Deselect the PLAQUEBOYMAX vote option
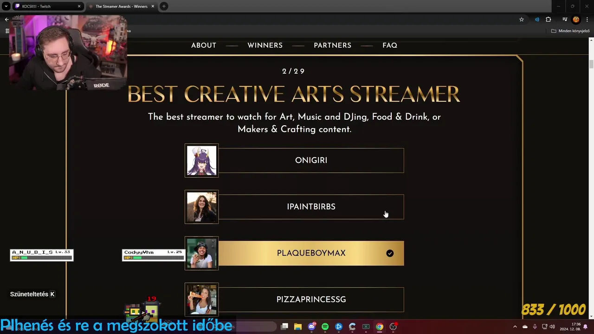Image resolution: width=594 pixels, height=334 pixels. click(x=311, y=253)
